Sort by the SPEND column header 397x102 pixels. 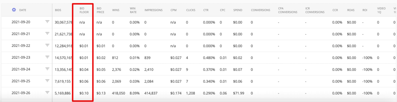point(238,10)
